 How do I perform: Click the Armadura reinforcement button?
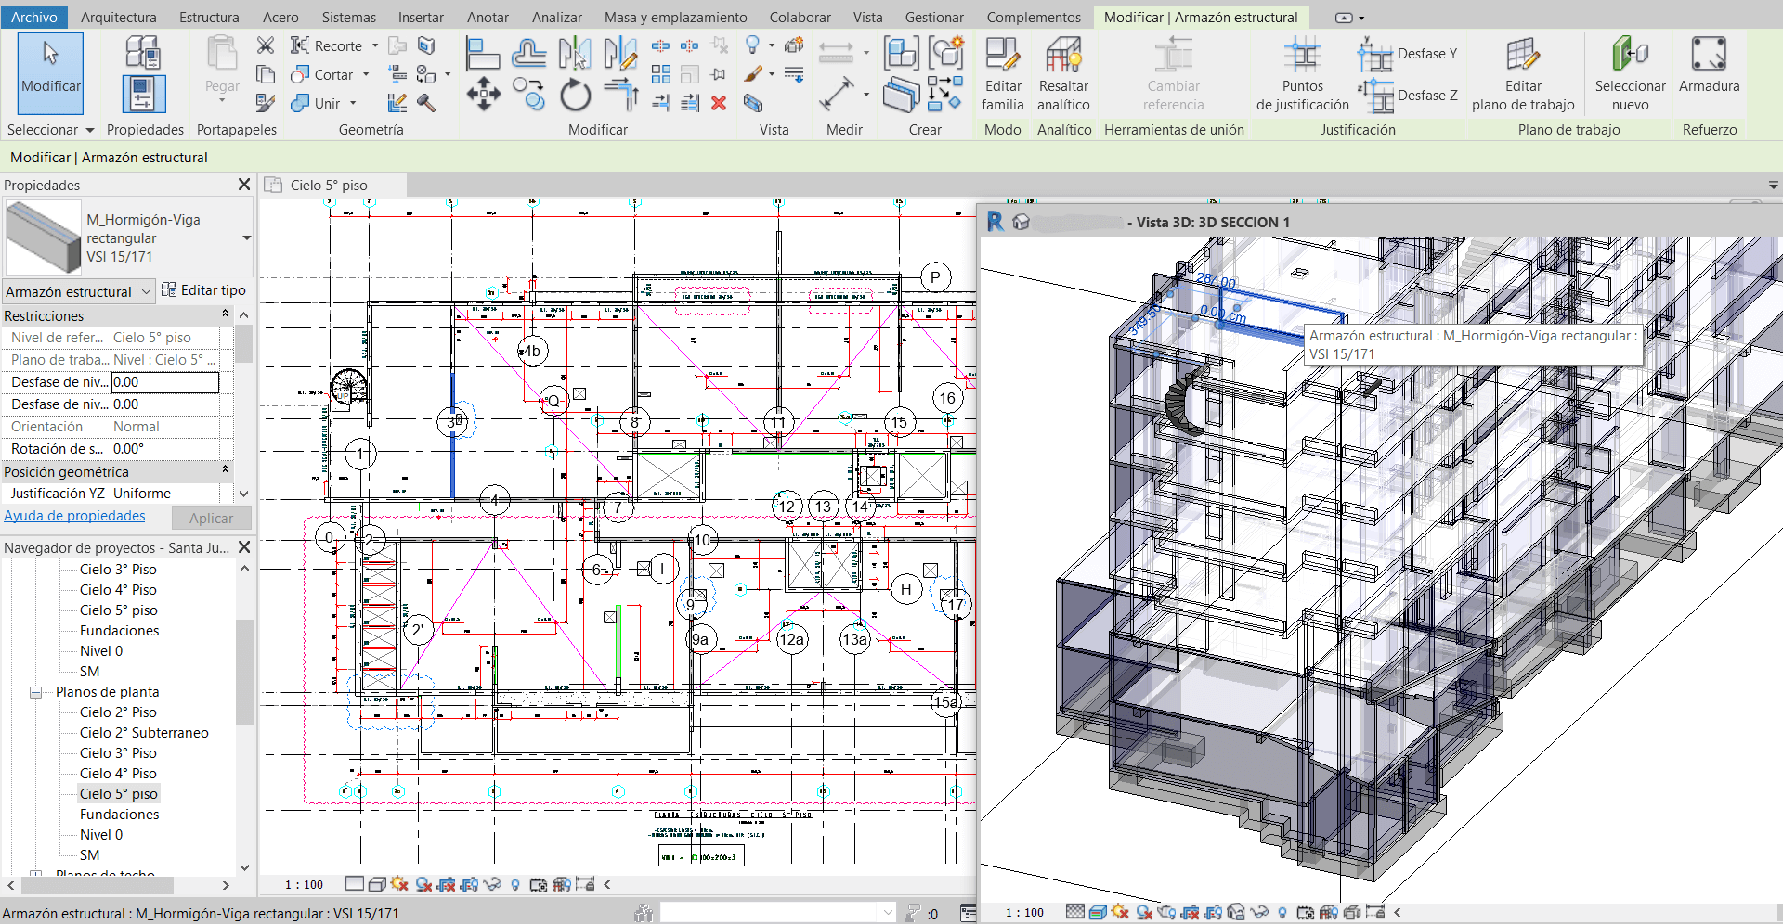tap(1709, 65)
